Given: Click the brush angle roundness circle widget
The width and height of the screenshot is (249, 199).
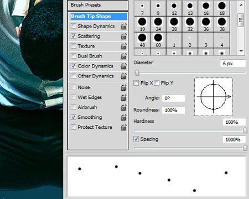Looking at the screenshot, I should pos(214,97).
